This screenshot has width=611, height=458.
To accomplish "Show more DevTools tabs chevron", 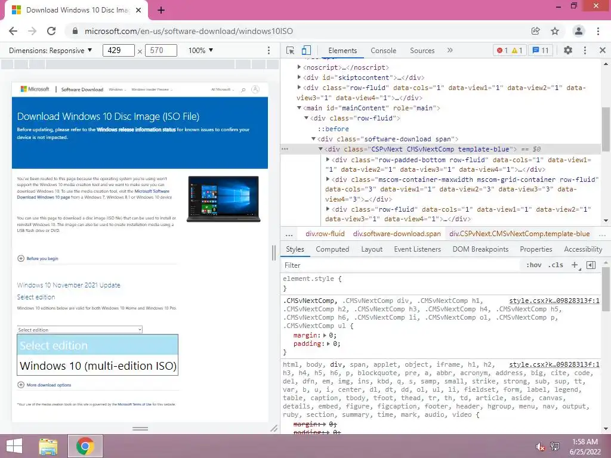I will click(450, 50).
